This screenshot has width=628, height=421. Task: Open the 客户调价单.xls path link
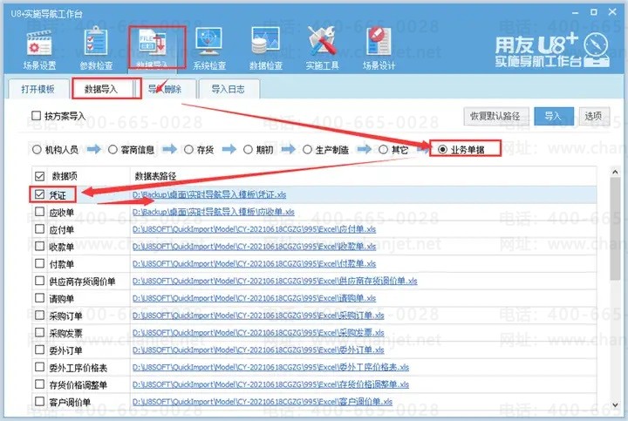click(x=263, y=402)
